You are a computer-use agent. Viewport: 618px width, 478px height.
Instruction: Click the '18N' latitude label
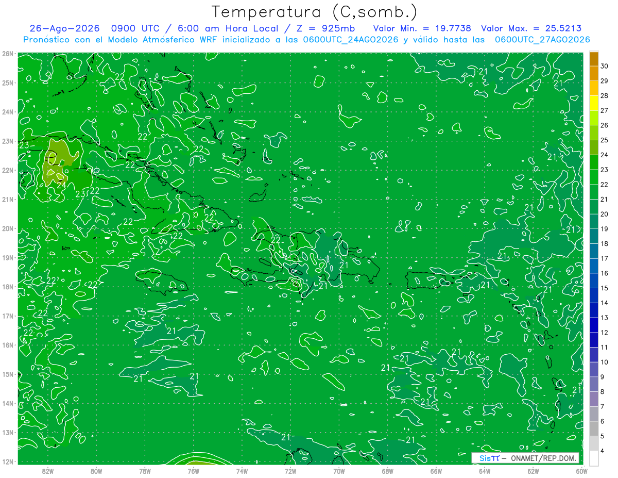coord(7,287)
